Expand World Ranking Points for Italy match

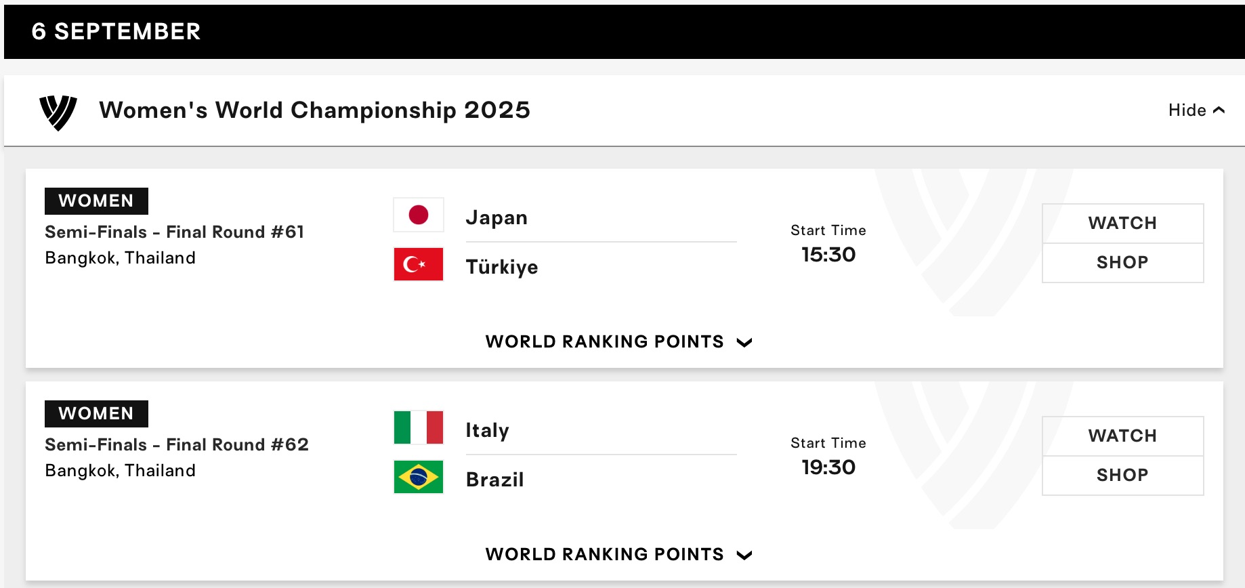point(618,554)
